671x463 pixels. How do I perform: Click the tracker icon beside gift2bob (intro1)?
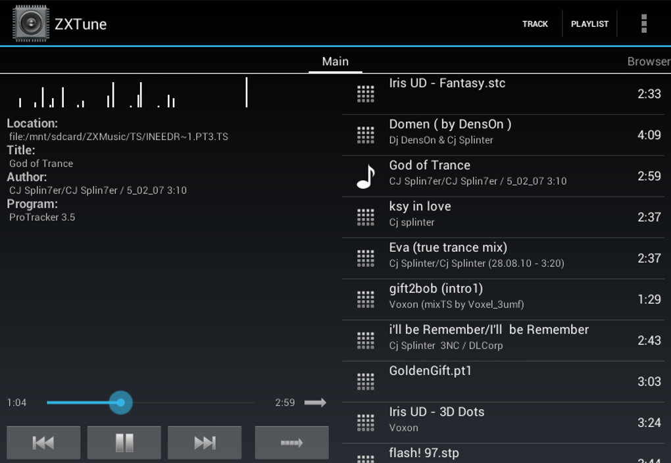coord(364,299)
